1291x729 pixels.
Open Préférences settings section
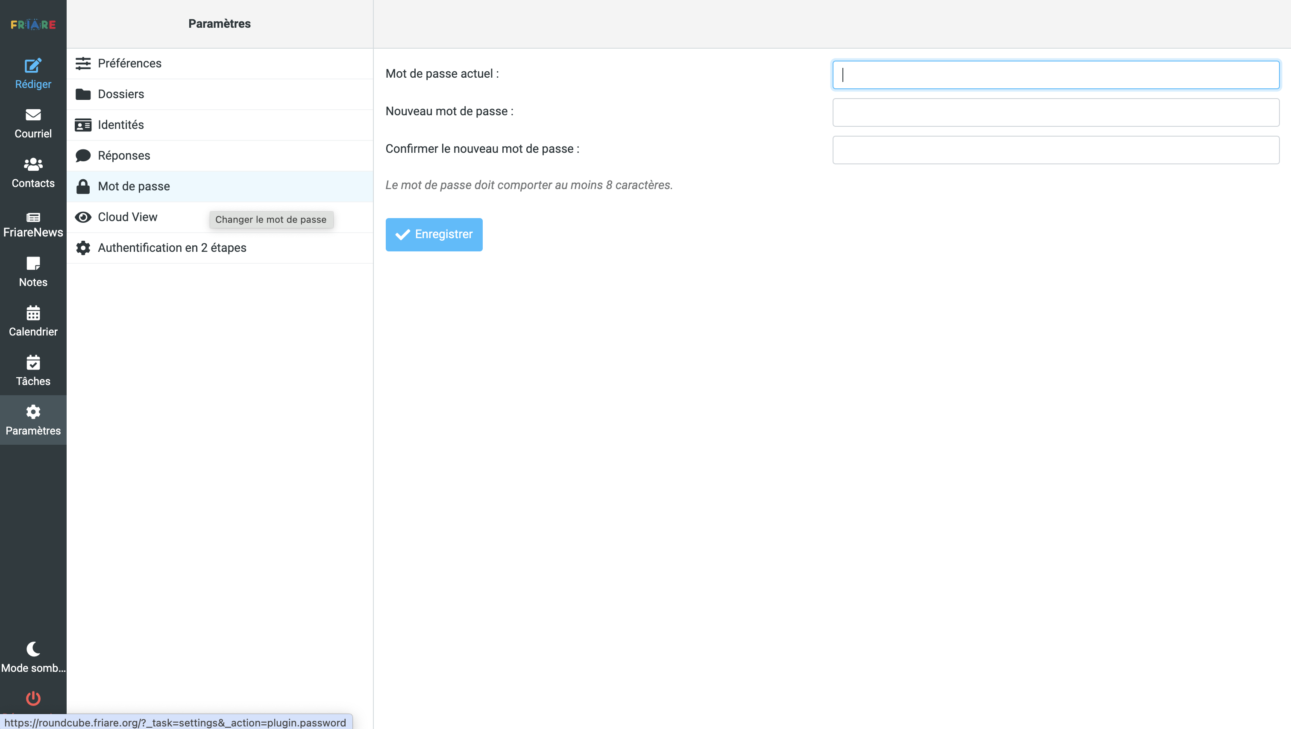pos(129,64)
